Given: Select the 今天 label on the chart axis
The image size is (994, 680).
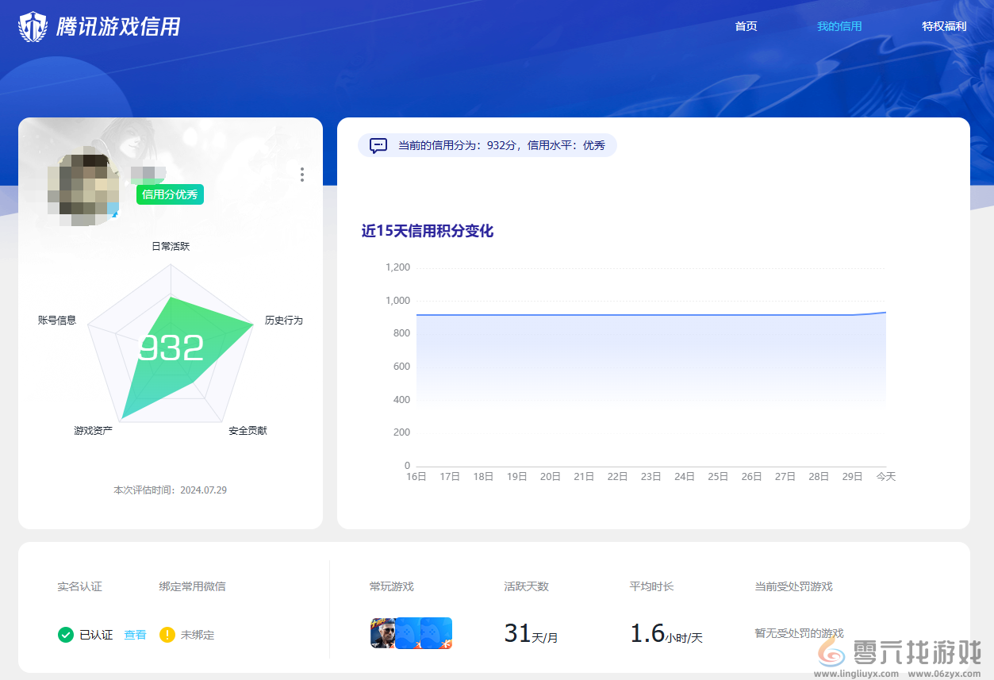Looking at the screenshot, I should (x=885, y=476).
